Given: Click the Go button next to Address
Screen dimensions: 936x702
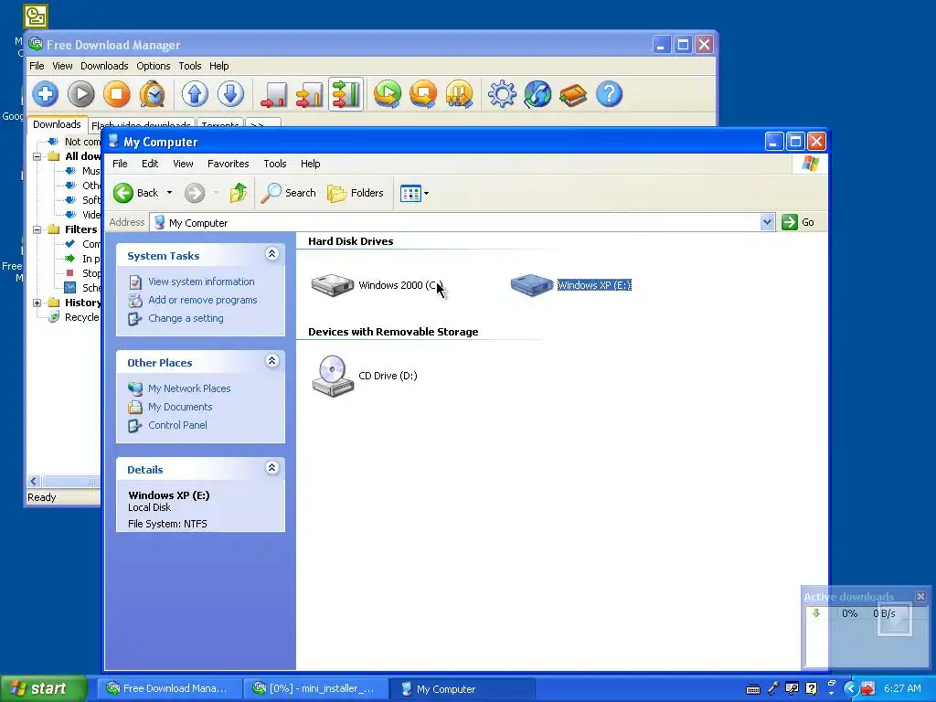Looking at the screenshot, I should click(798, 223).
